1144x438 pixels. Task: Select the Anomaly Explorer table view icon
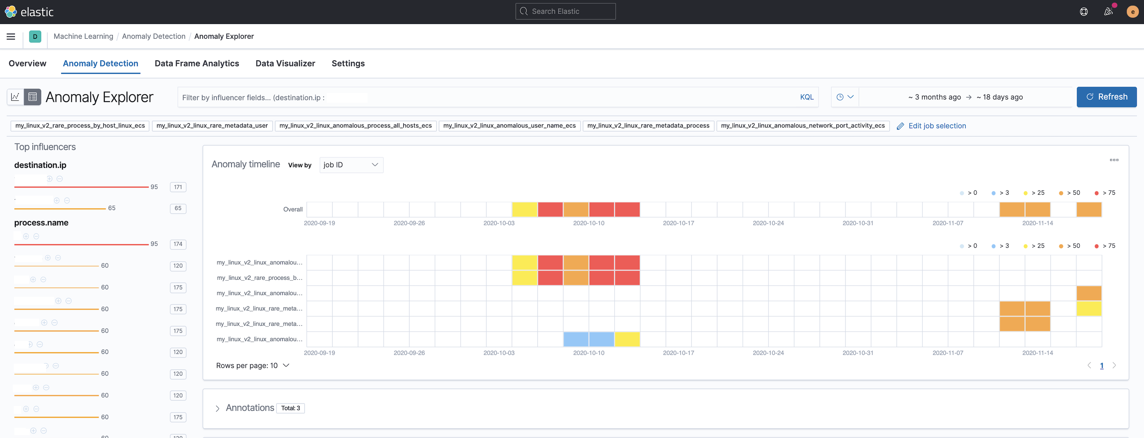pyautogui.click(x=32, y=97)
